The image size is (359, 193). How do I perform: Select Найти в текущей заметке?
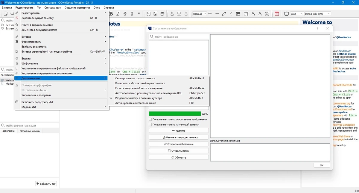[61, 25]
